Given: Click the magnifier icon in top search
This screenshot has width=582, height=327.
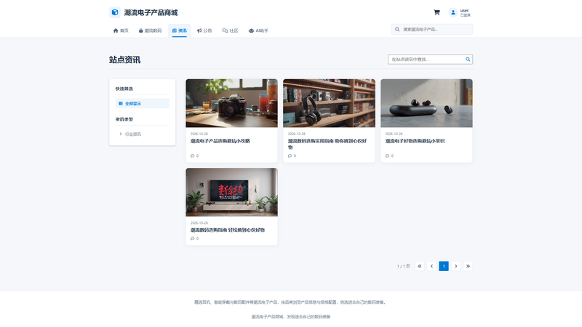Looking at the screenshot, I should (397, 29).
